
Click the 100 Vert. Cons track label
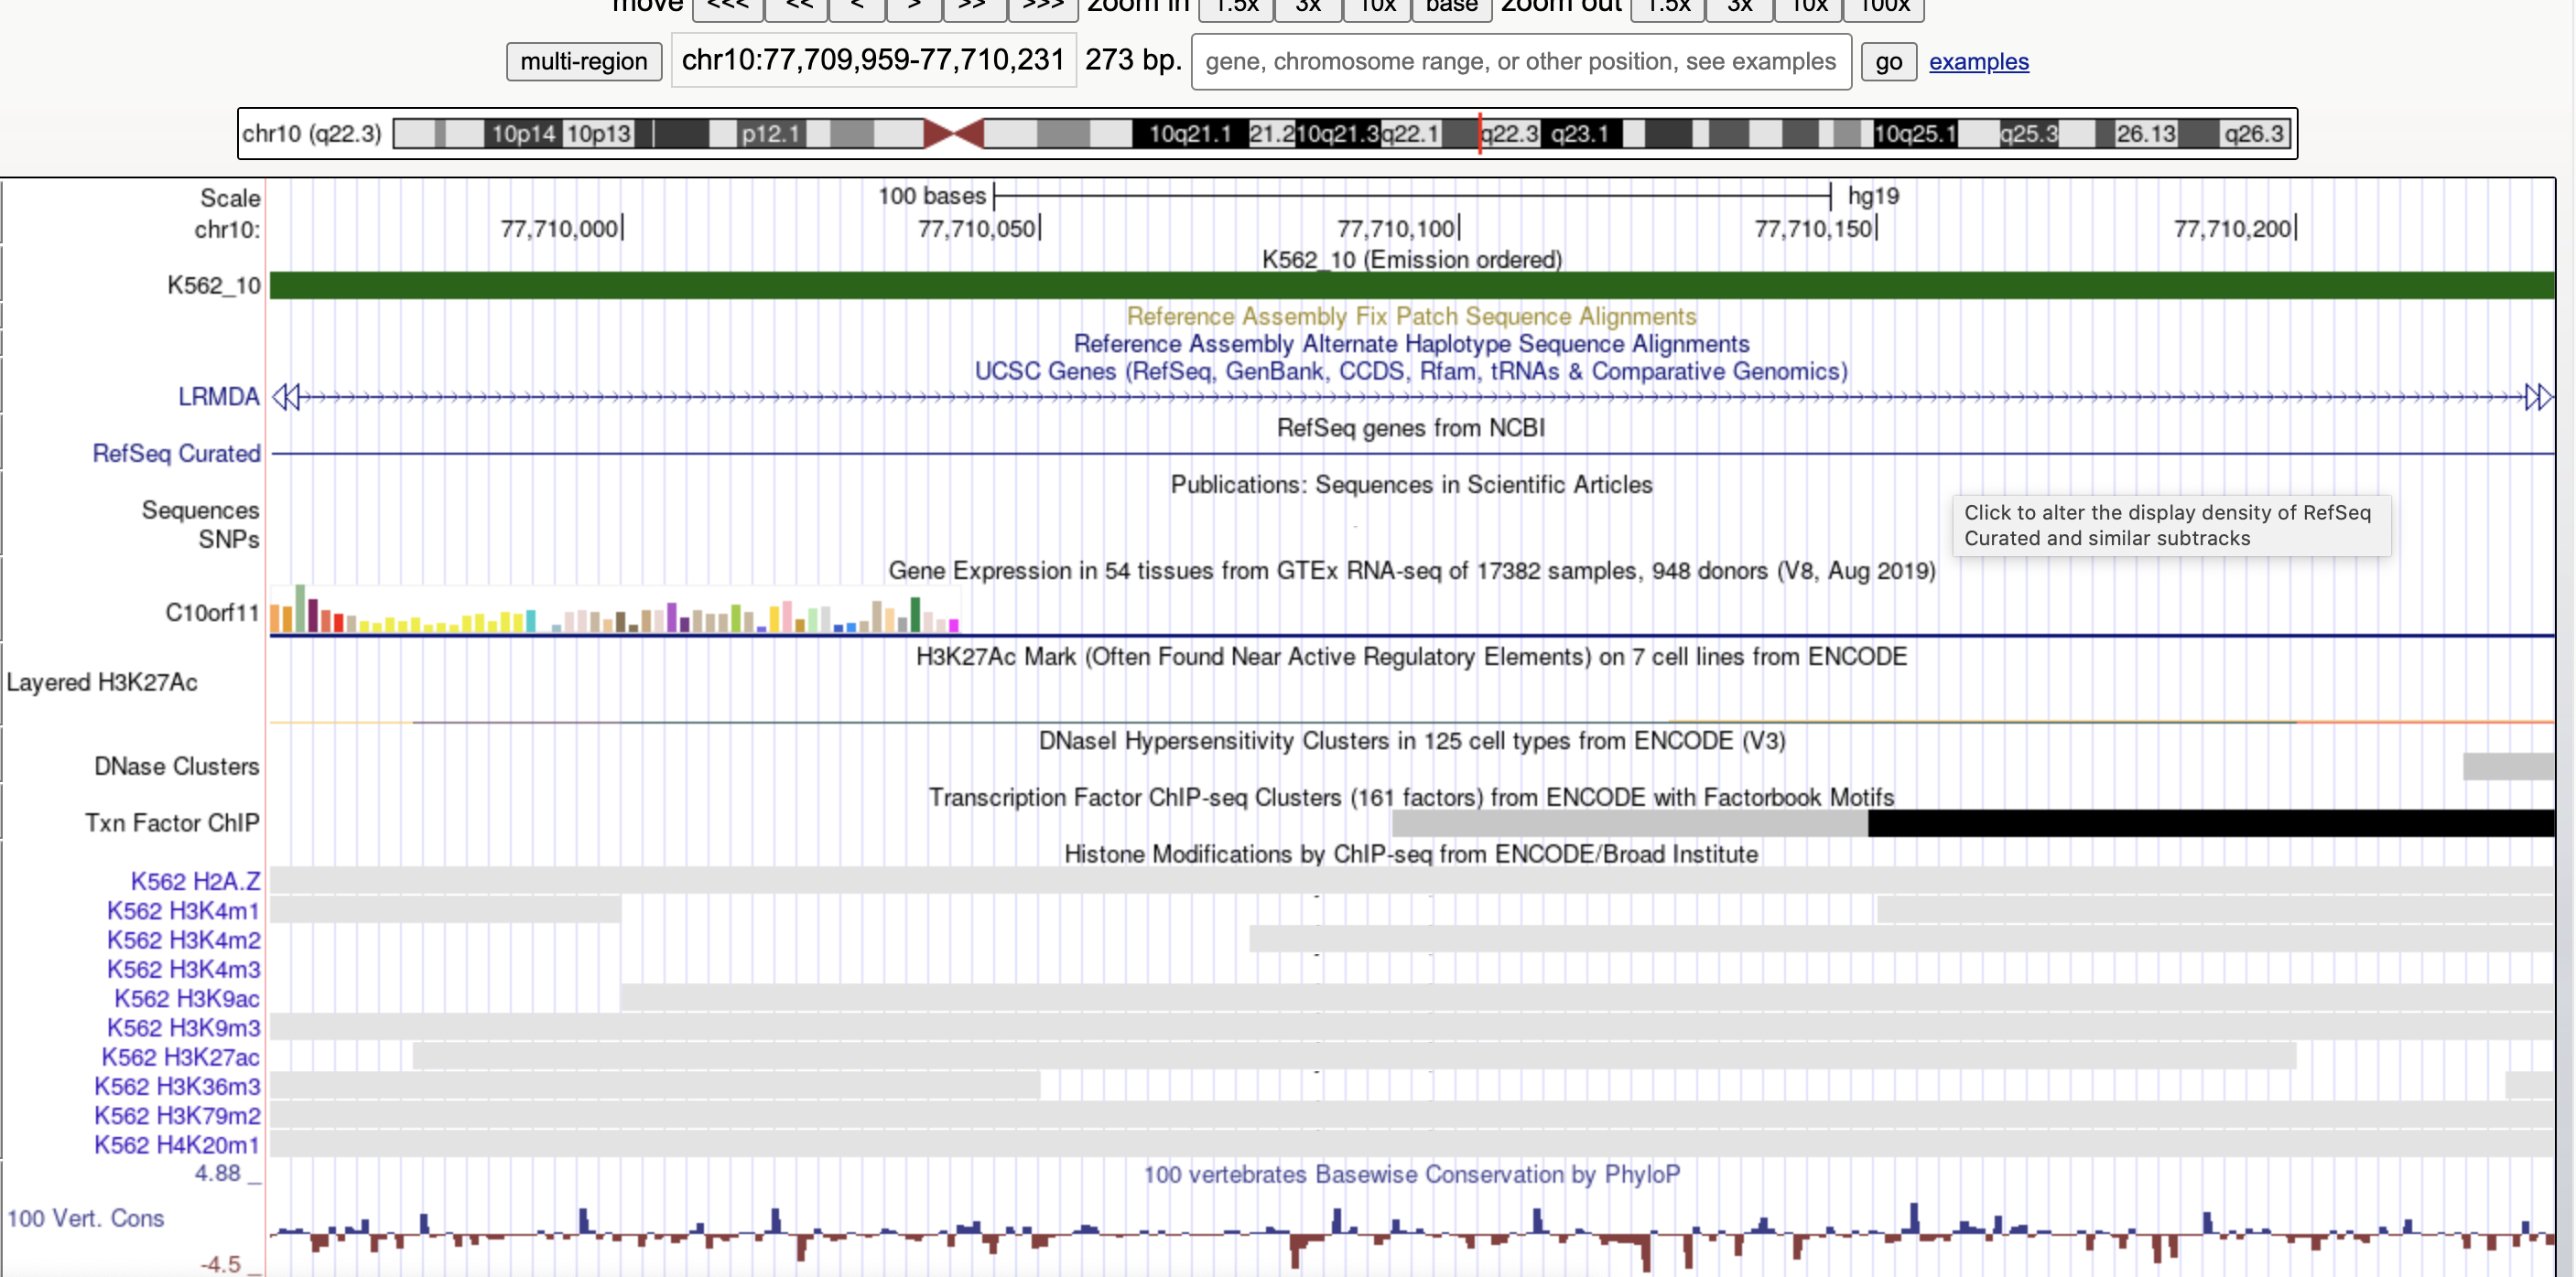pos(85,1218)
